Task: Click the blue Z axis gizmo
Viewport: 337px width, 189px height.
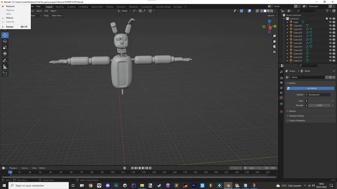Action: click(269, 21)
